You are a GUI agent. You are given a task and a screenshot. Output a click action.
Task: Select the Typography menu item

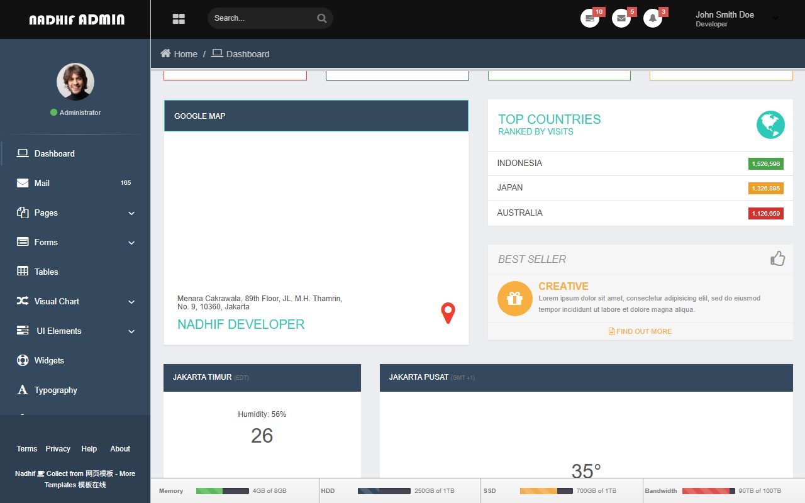click(x=75, y=390)
